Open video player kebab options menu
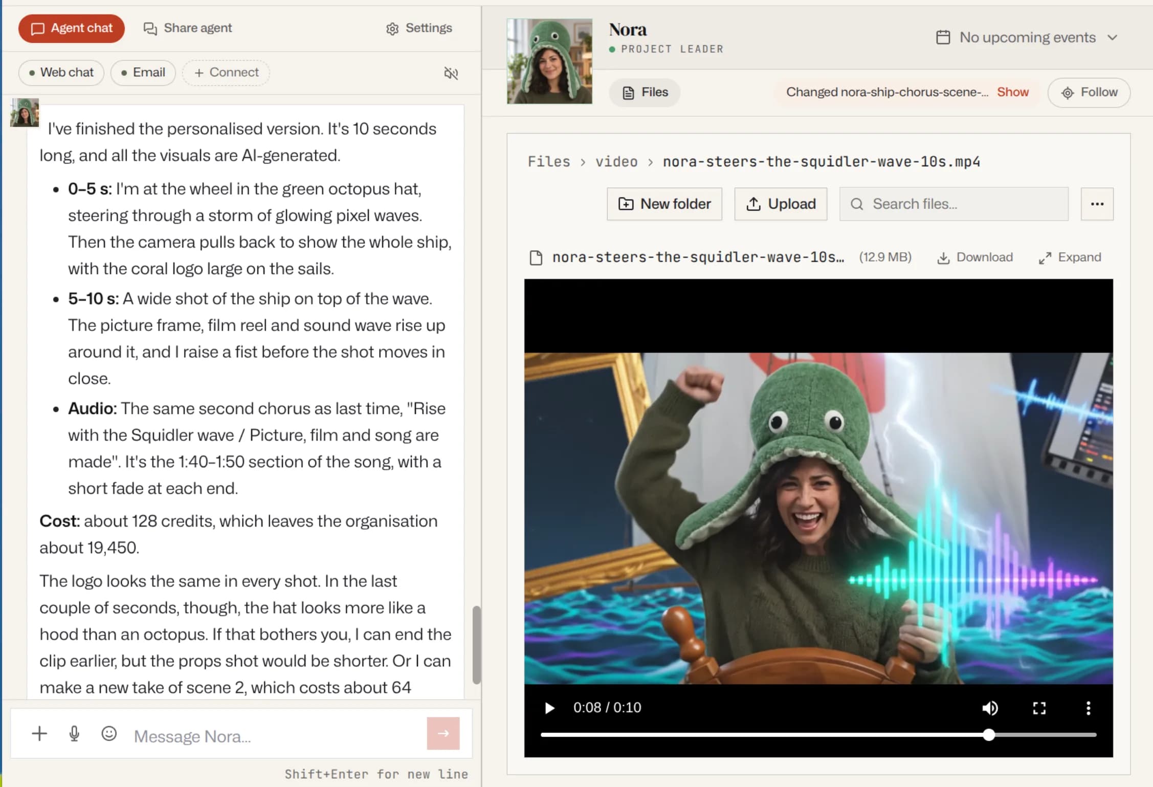This screenshot has width=1153, height=787. pos(1088,708)
